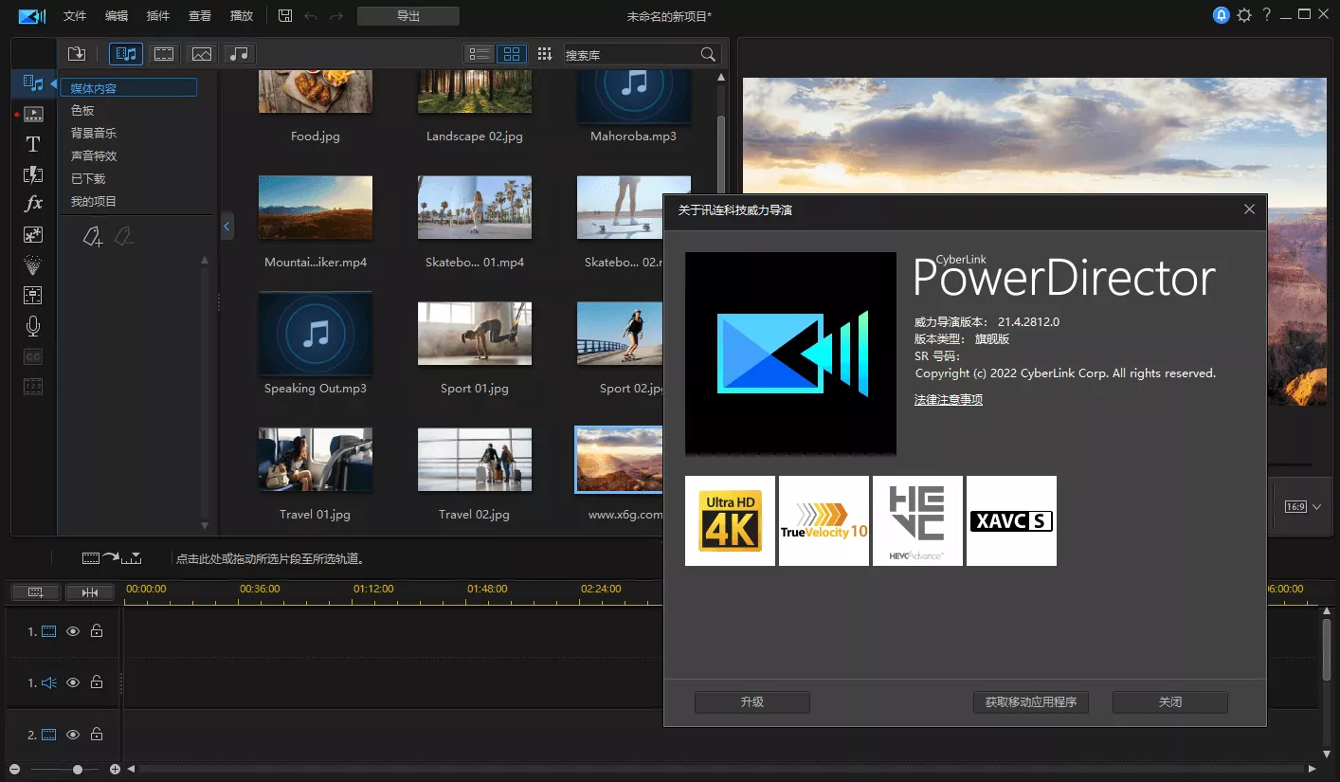Open the Subtitle room (CC icon)
This screenshot has height=782, width=1340.
coord(32,355)
